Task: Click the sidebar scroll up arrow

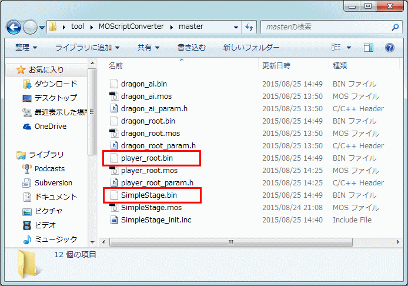Action: coord(92,63)
